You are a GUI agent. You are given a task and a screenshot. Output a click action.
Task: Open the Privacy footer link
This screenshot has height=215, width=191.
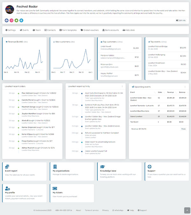pyautogui.click(x=105, y=210)
